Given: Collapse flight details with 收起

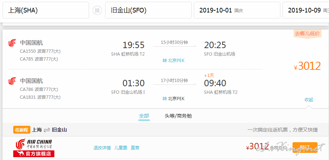Looking at the screenshot, I should tap(309, 100).
